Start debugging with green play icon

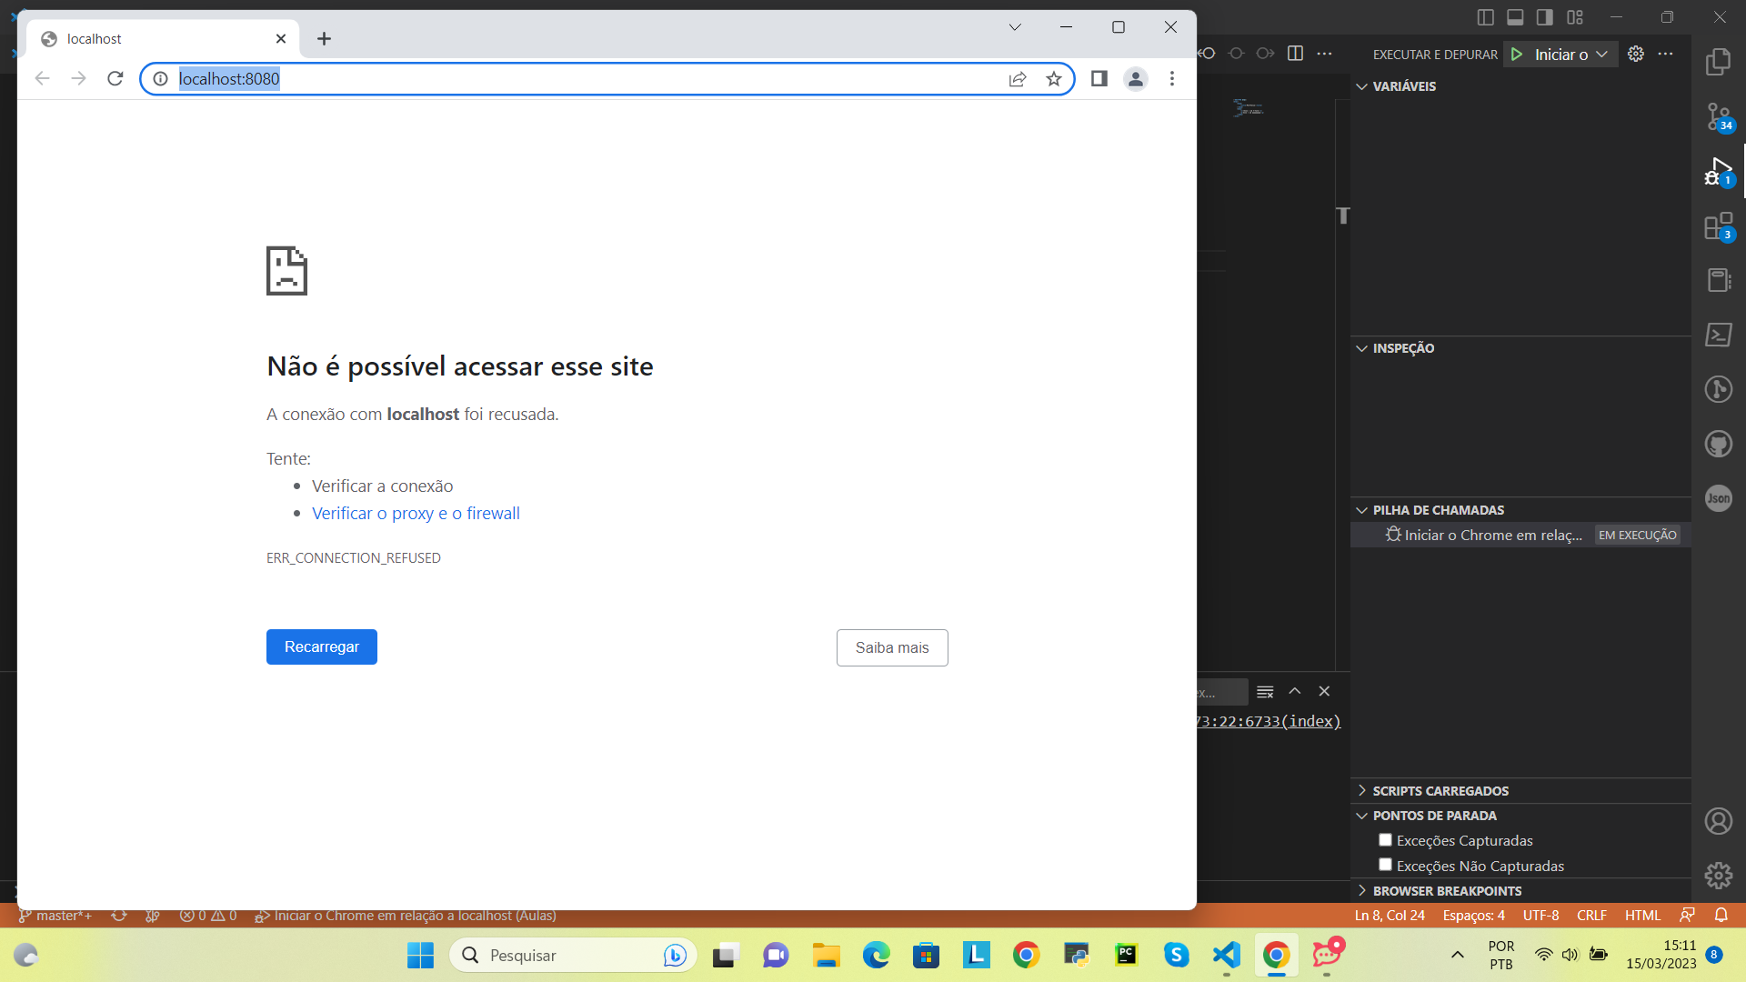pos(1517,55)
